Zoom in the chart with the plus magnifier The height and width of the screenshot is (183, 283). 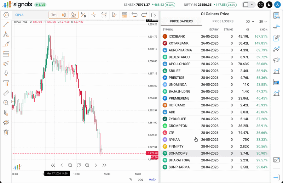click(x=87, y=165)
